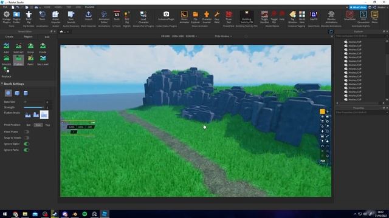Click the What's New button
Image resolution: width=389 pixels, height=218 pixels.
tap(358, 7)
